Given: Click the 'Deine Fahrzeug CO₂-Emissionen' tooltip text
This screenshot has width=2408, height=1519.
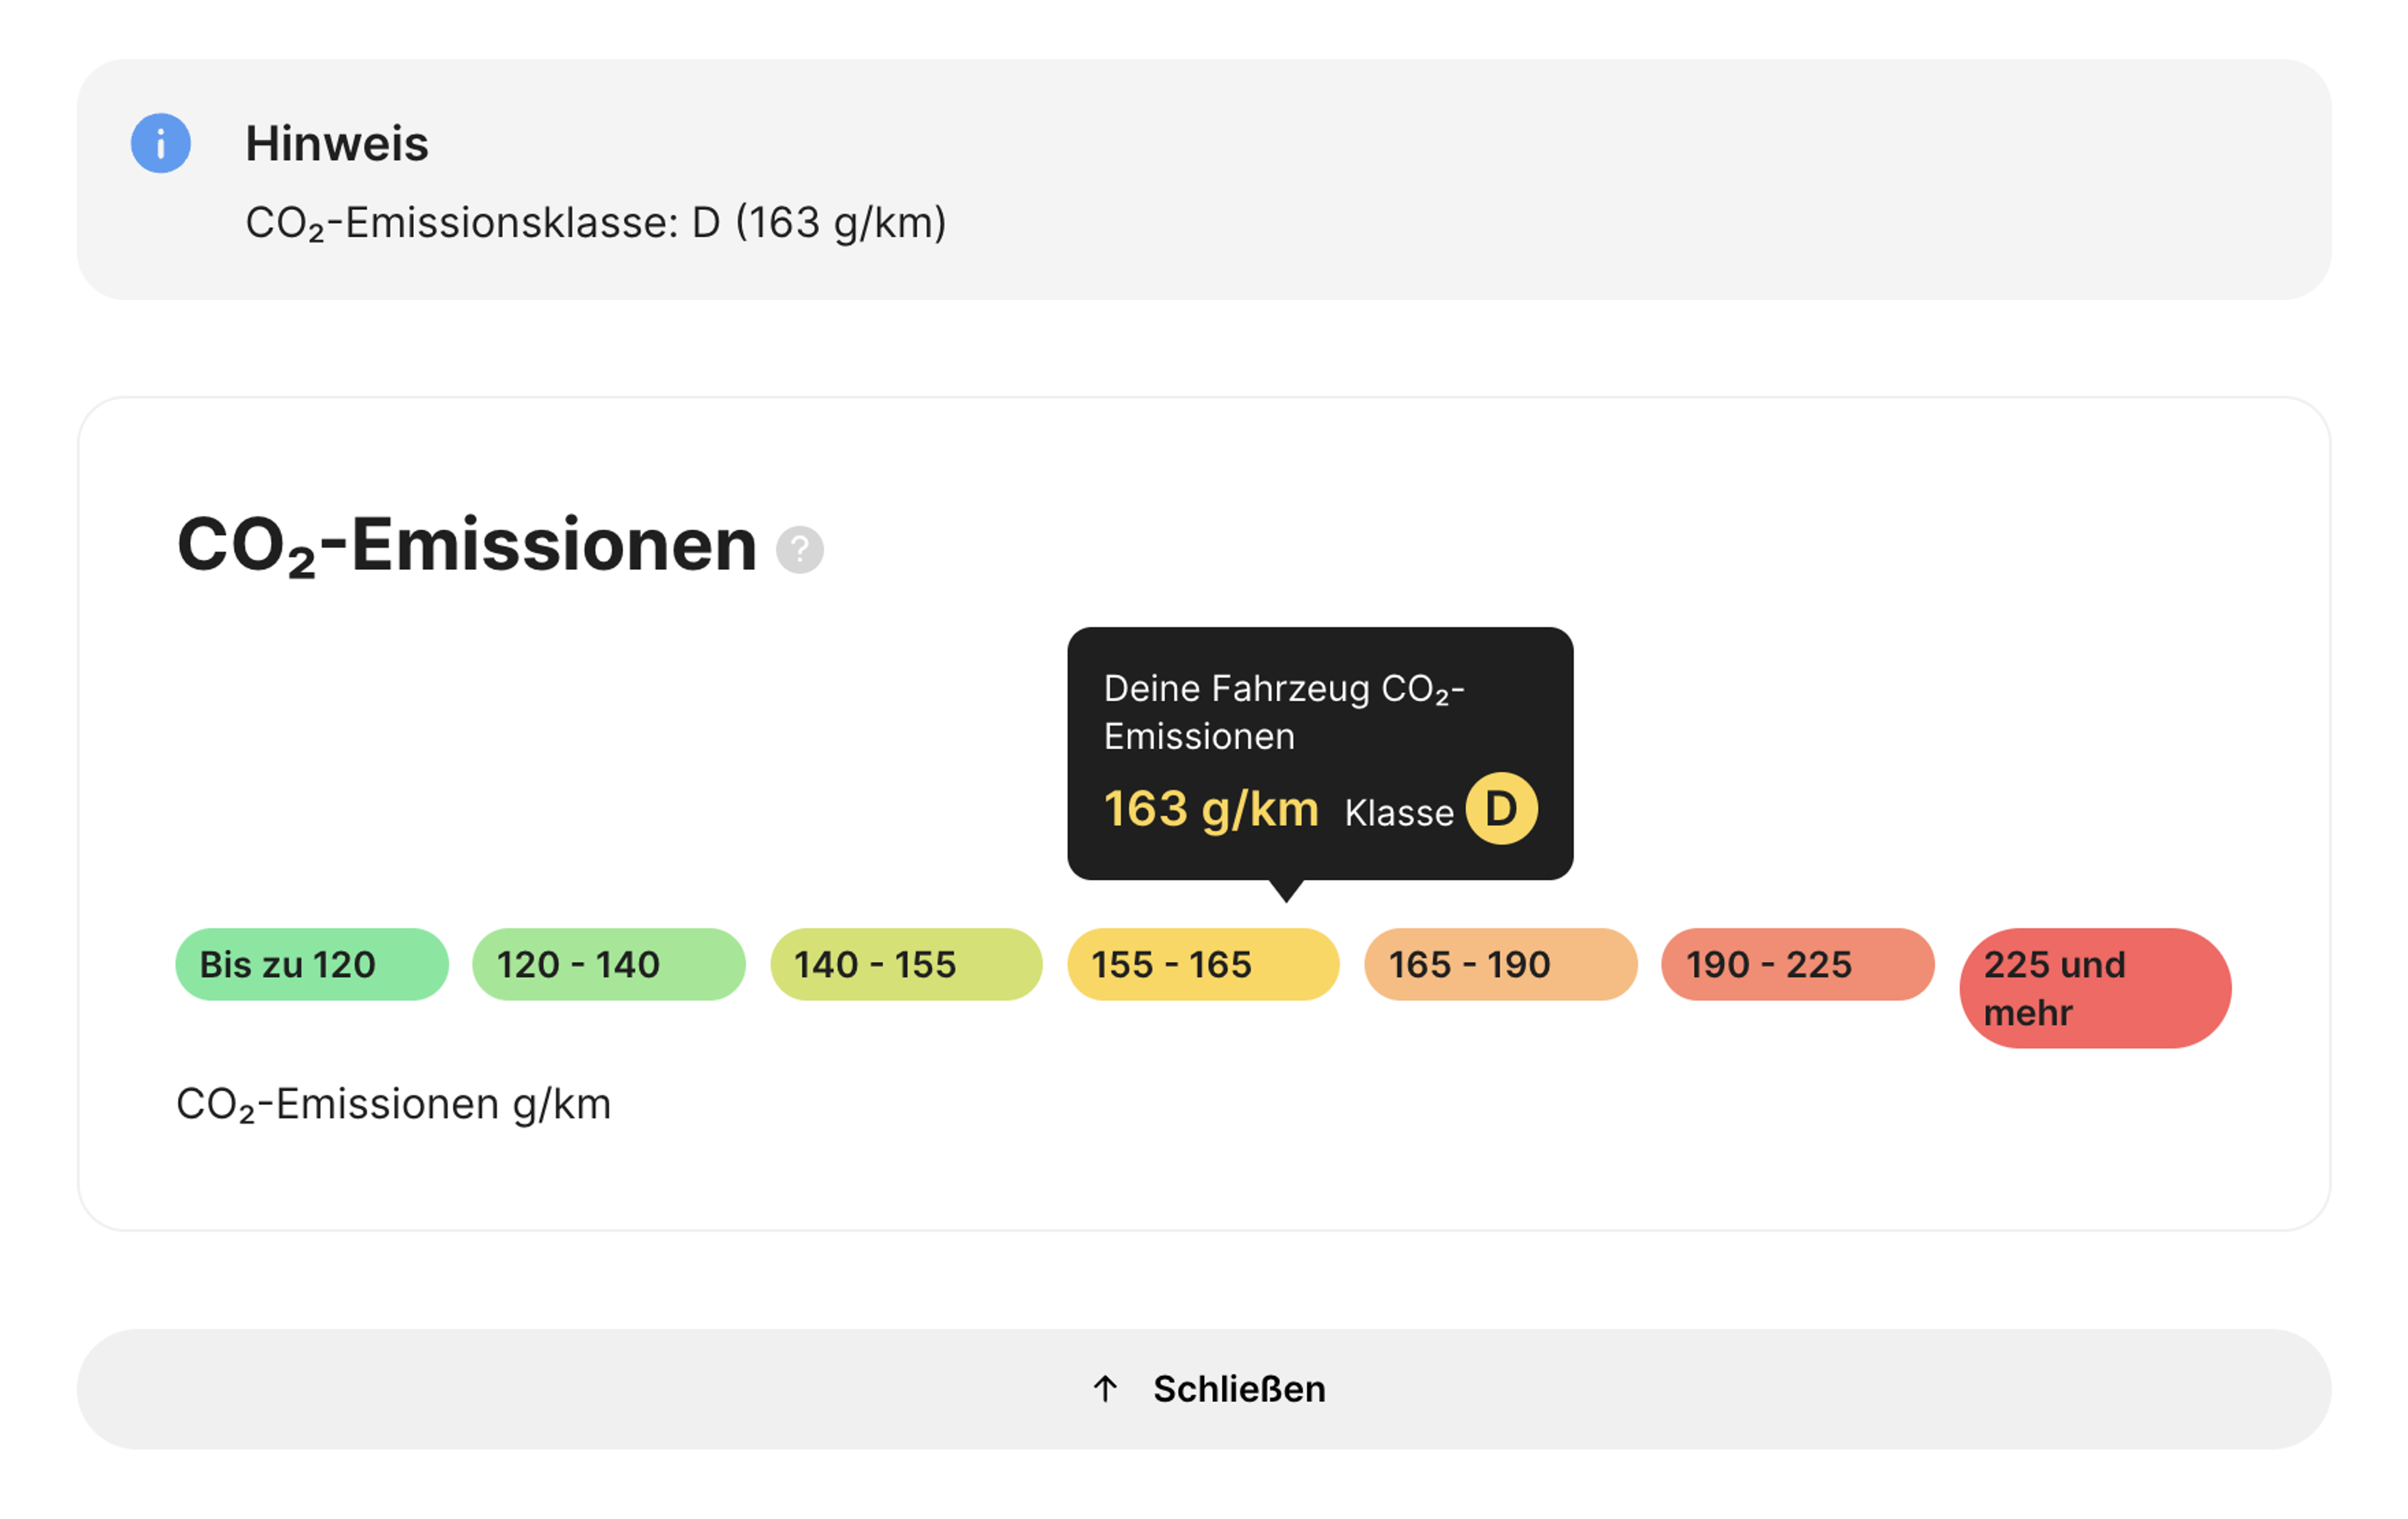Looking at the screenshot, I should click(x=1284, y=712).
